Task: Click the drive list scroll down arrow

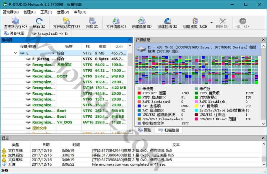Action: pos(130,131)
